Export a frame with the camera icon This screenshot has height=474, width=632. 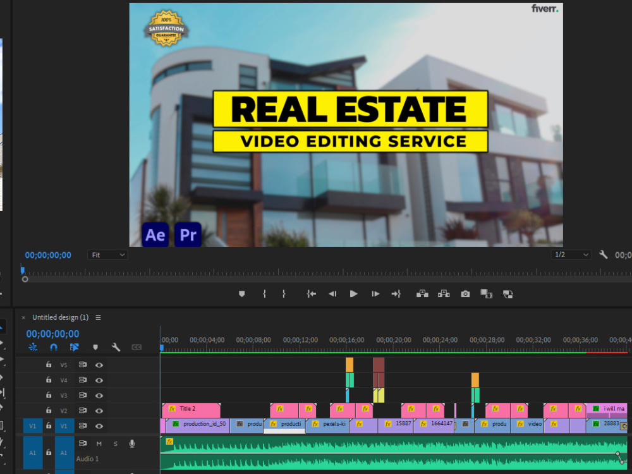(465, 294)
